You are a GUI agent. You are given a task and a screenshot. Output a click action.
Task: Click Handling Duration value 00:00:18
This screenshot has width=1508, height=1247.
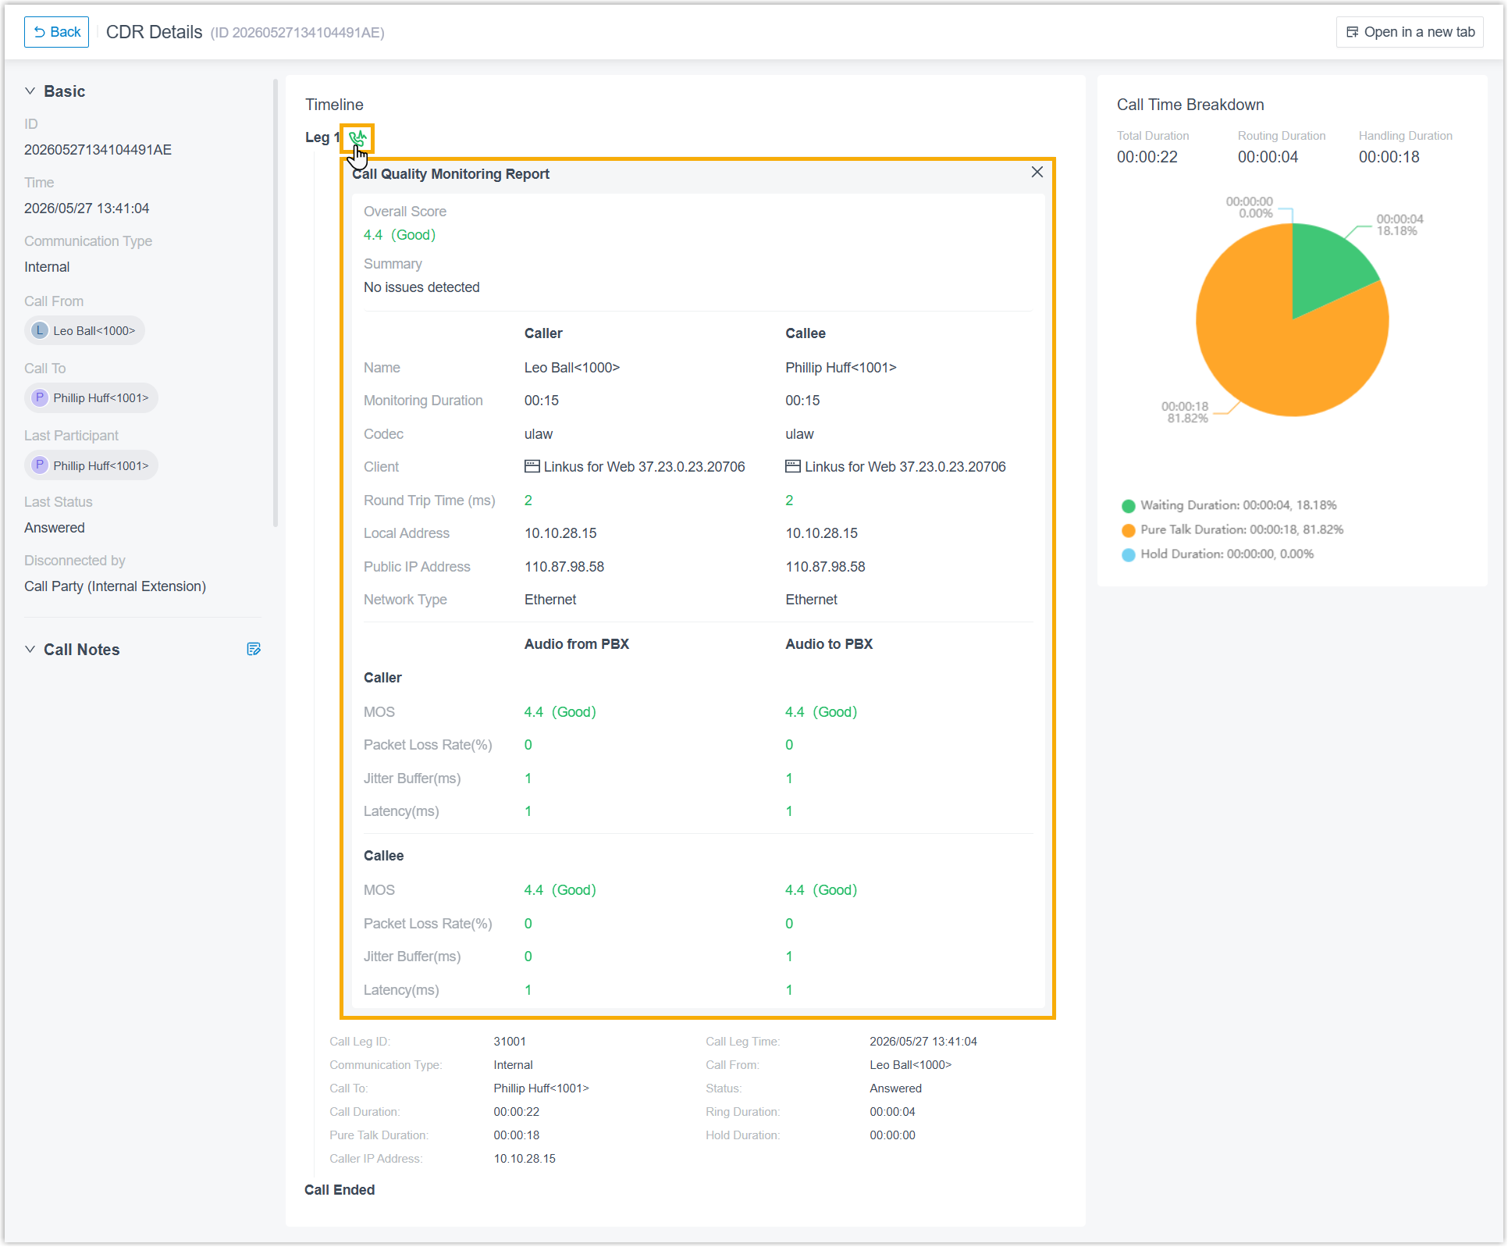coord(1389,156)
